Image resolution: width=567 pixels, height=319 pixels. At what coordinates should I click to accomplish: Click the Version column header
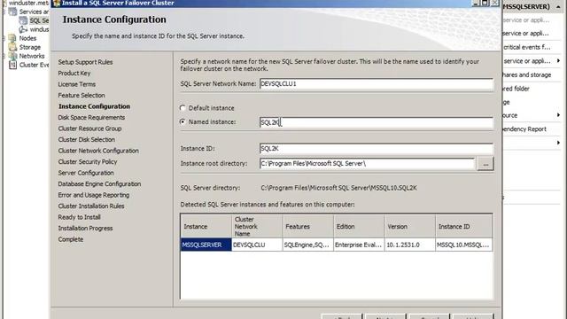pyautogui.click(x=409, y=227)
